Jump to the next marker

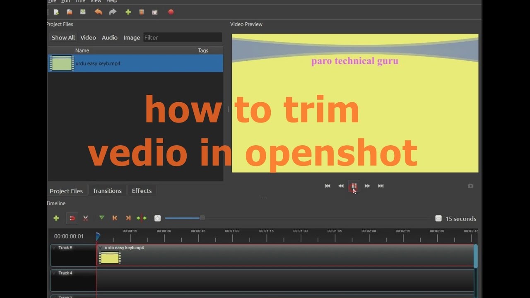pos(128,218)
